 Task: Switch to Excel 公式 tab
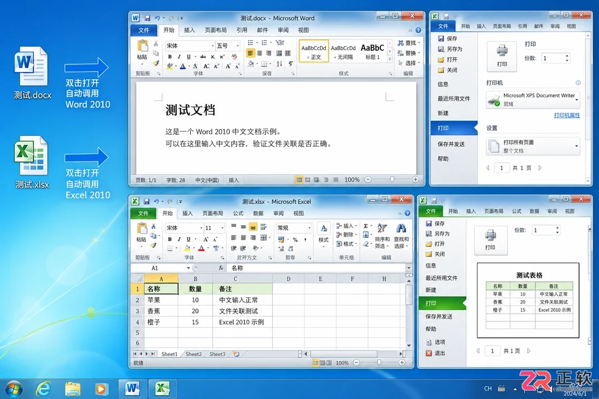click(x=238, y=214)
